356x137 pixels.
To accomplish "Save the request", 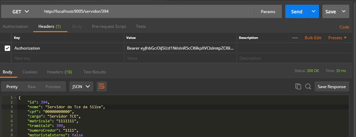I will 331,11.
